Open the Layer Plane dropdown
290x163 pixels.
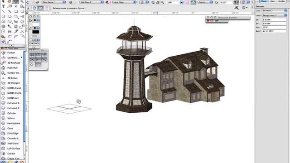point(124,2)
